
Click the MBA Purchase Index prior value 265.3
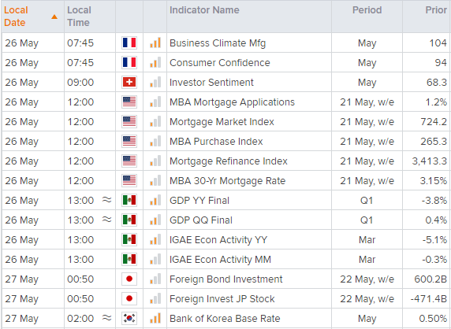434,141
